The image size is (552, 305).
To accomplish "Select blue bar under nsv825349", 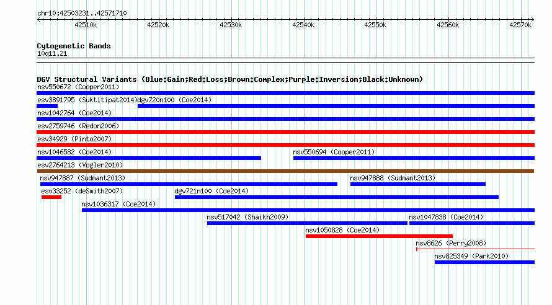I will pyautogui.click(x=484, y=262).
